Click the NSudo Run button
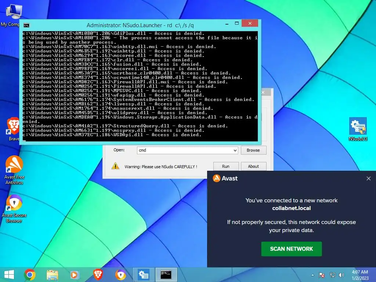376x282 pixels. coord(226,166)
